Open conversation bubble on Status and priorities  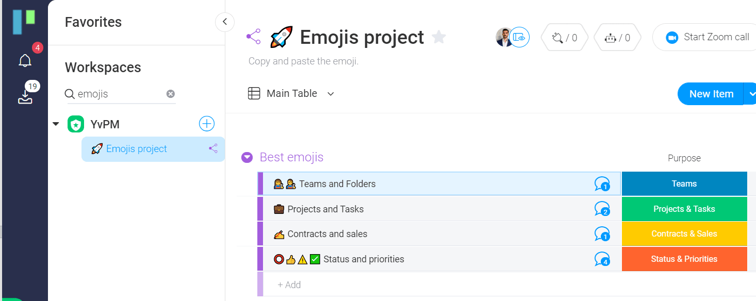(x=602, y=259)
